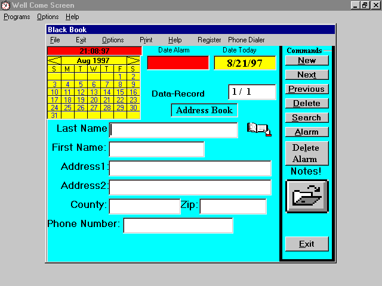Click the Delete Alarm button
The width and height of the screenshot is (382, 286).
click(307, 153)
